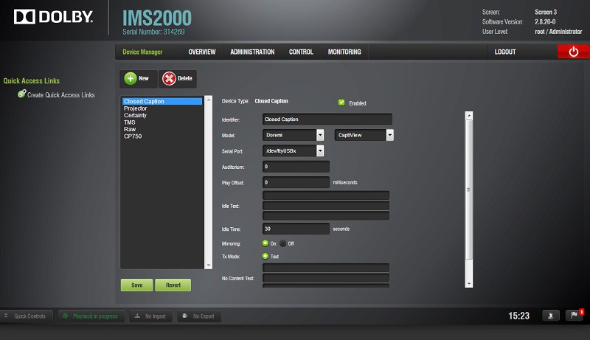Select Raw in device list
This screenshot has width=590, height=340.
pos(162,129)
